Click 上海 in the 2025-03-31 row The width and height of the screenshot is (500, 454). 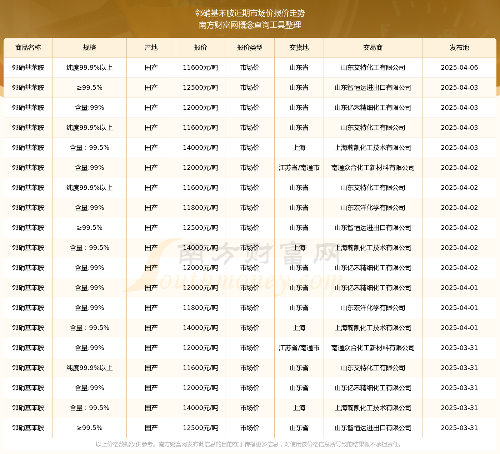point(299,408)
